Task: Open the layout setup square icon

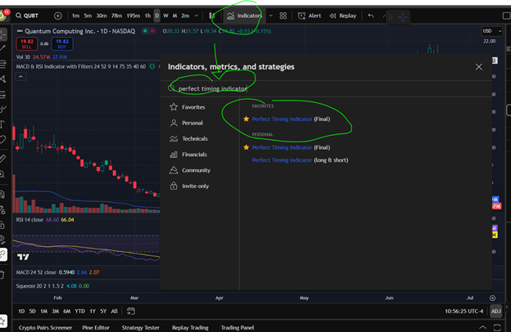Action: (506, 16)
